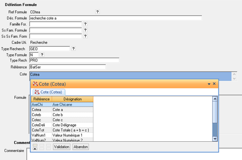Click the Référence field containing BatSer

coord(67,67)
